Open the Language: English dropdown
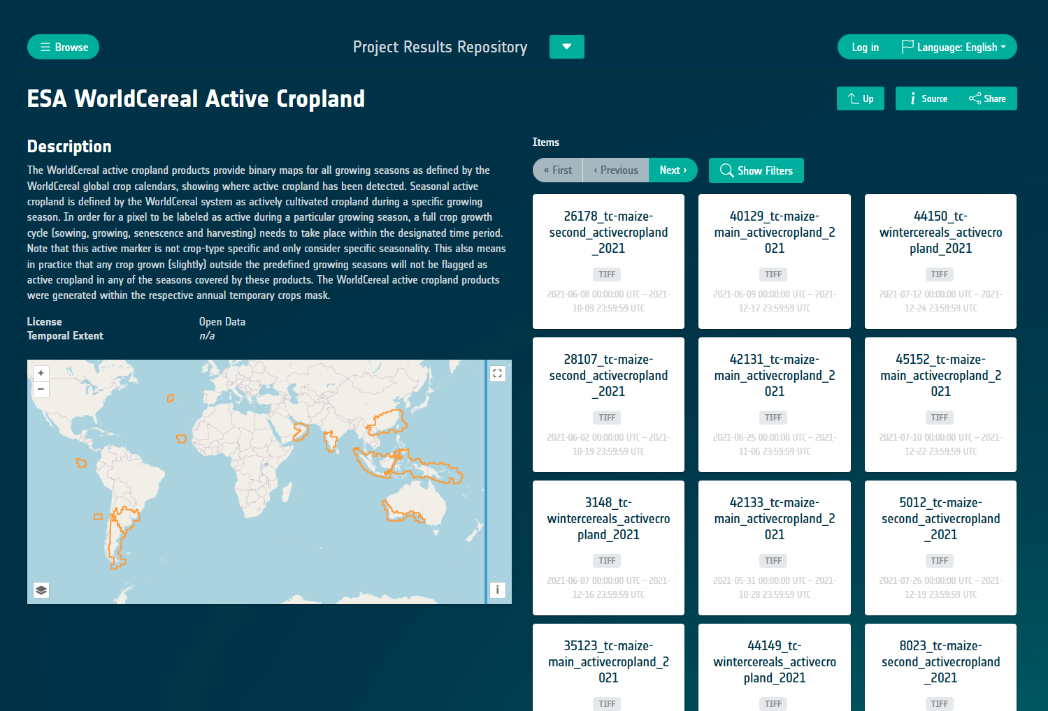The height and width of the screenshot is (711, 1048). click(954, 47)
